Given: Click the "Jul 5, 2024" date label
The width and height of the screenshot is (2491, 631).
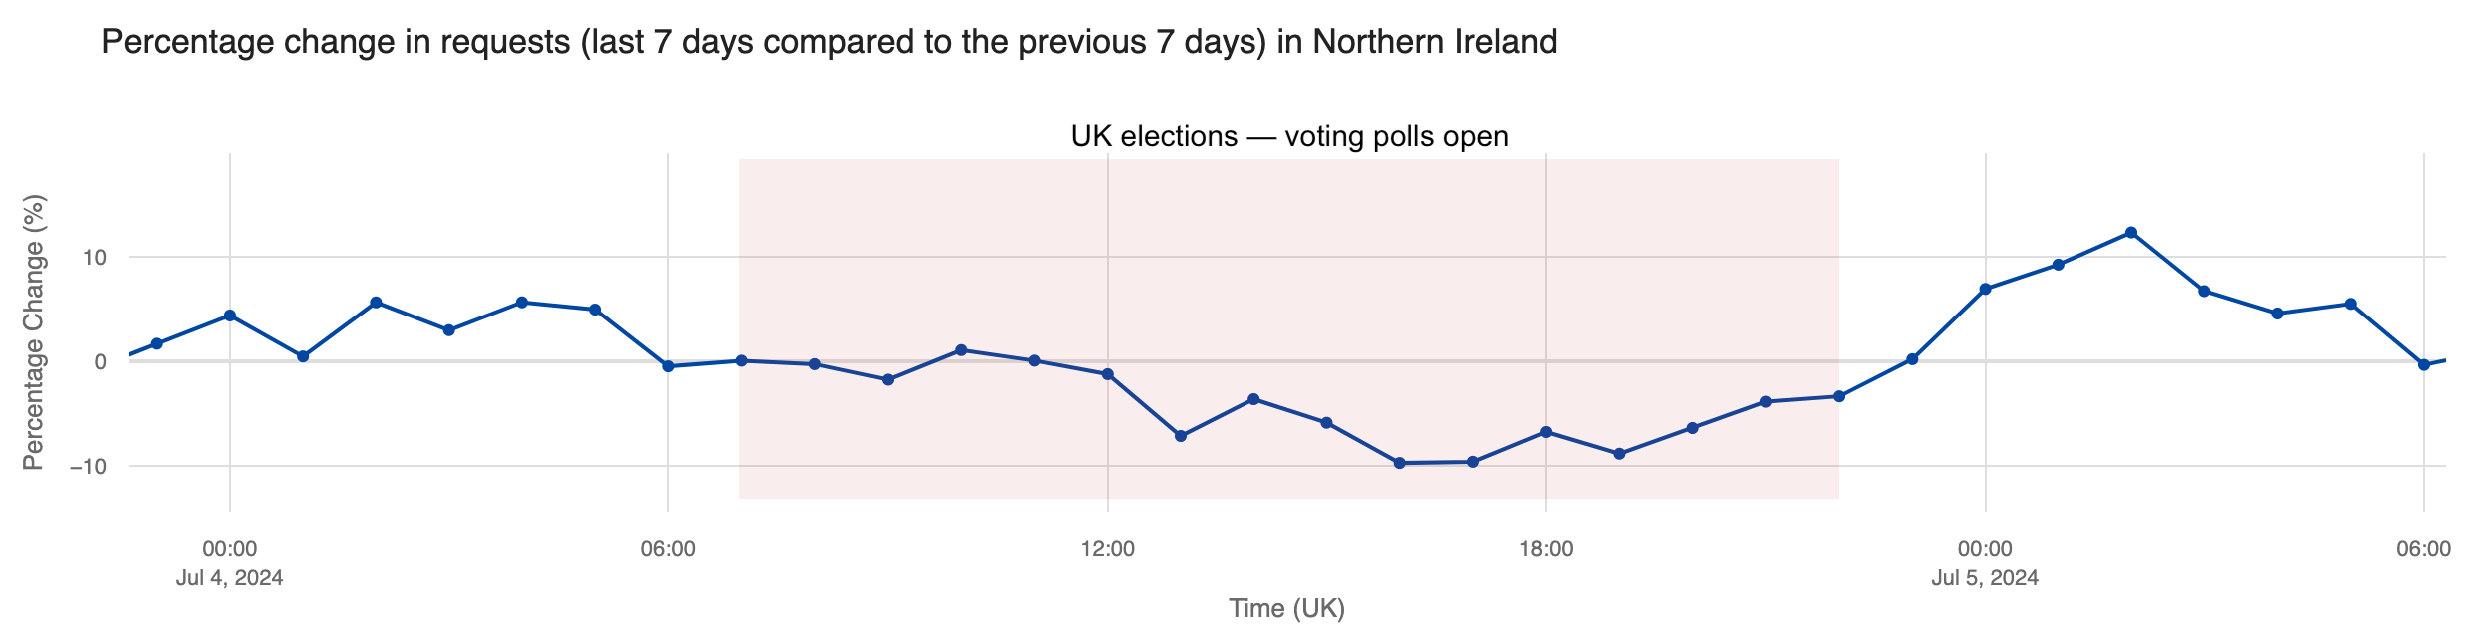Looking at the screenshot, I should click(1985, 578).
